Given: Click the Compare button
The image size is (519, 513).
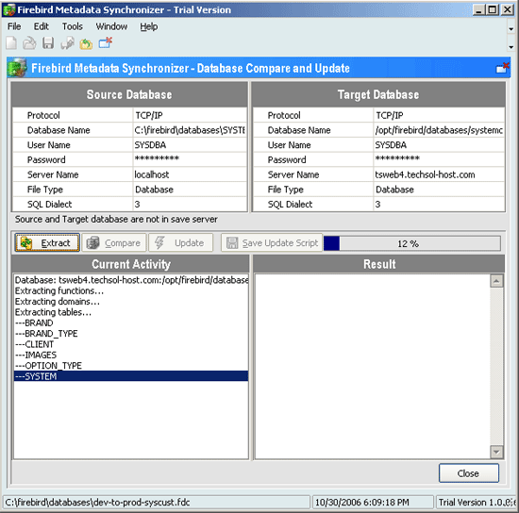Looking at the screenshot, I should [114, 242].
